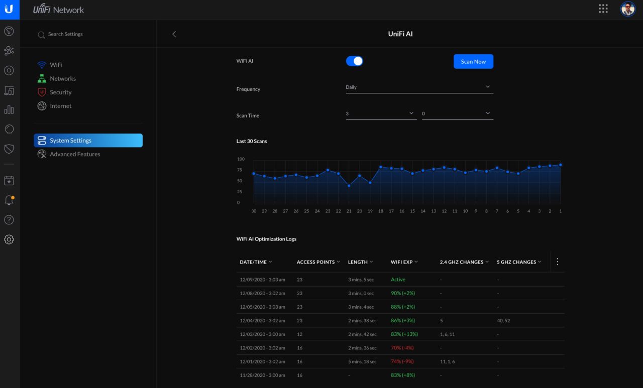Sort by the LENGTH column
Image resolution: width=643 pixels, height=388 pixels.
point(361,262)
